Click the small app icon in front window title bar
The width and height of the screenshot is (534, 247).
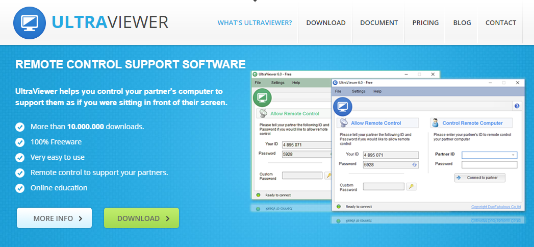(335, 83)
